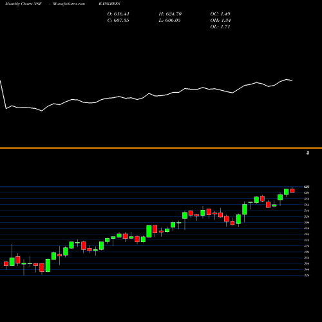Click the 'Monthly Charts NSE' title text
322x322 pixels.
point(23,4)
